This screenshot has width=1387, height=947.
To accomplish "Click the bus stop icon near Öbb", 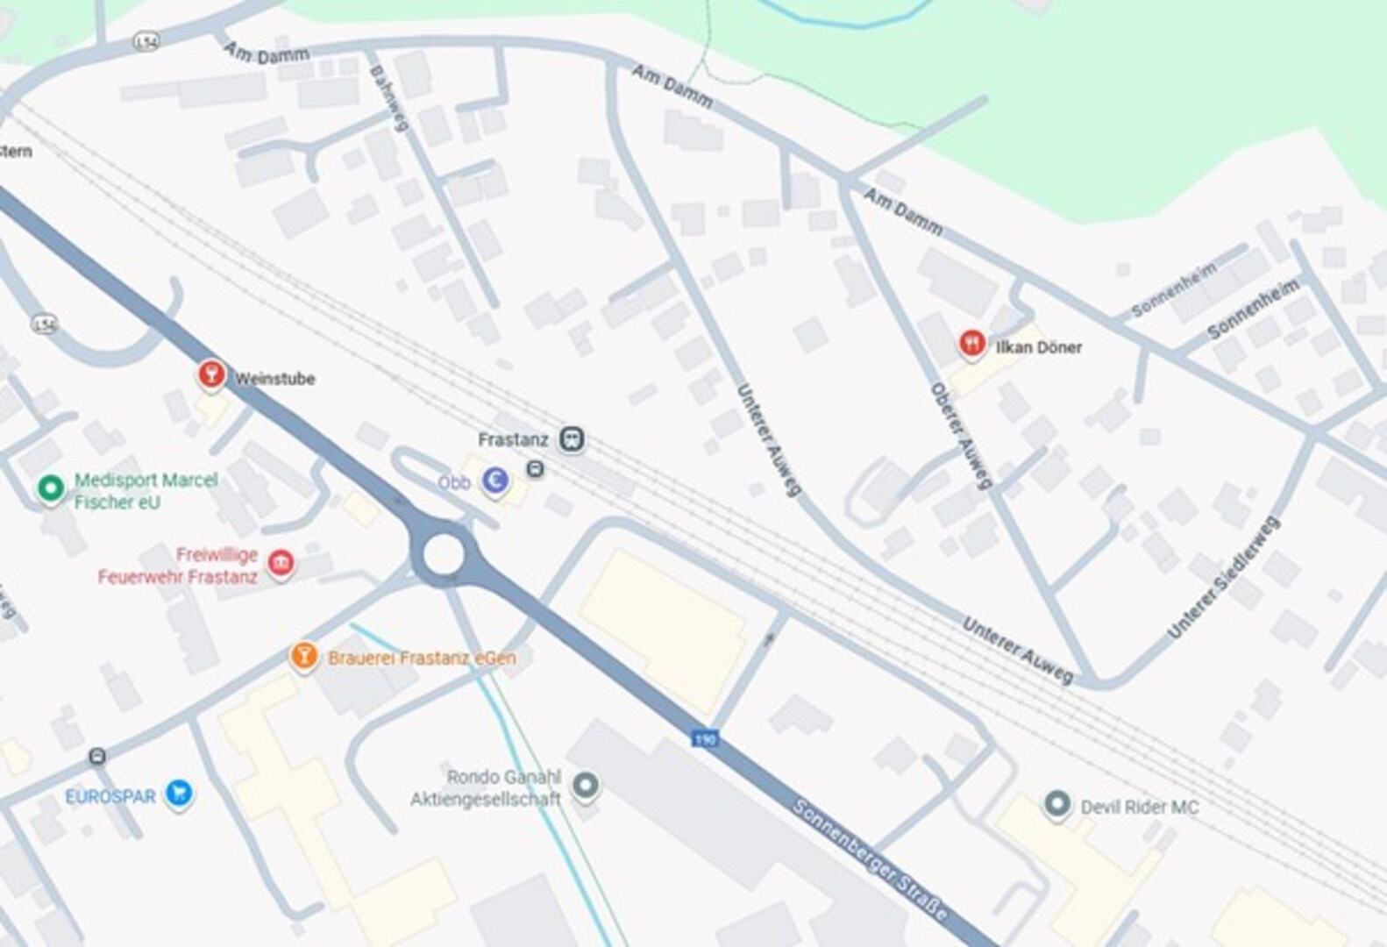I will 535,470.
